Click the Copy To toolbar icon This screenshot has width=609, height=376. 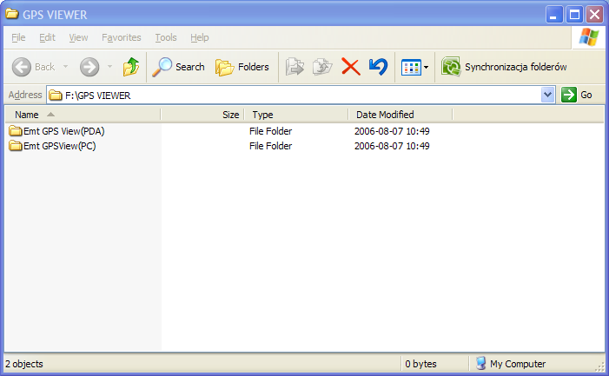tap(322, 67)
